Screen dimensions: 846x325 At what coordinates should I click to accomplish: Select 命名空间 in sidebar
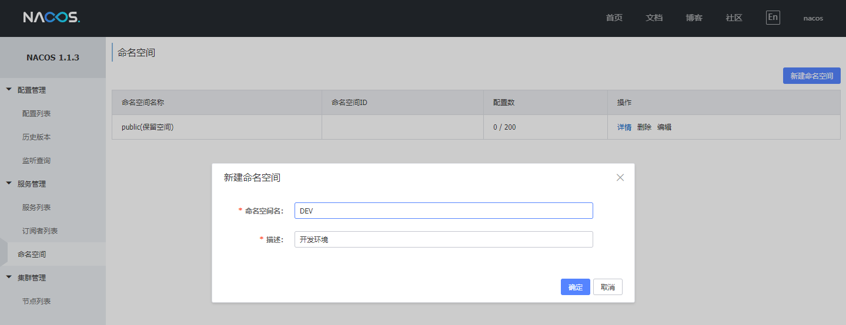click(x=32, y=254)
